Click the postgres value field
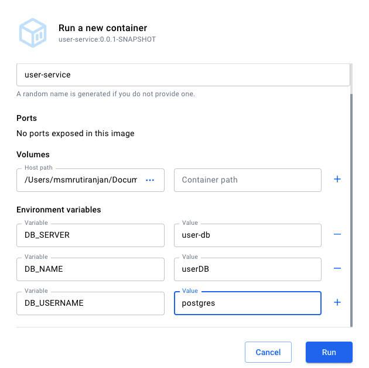The image size is (369, 368). (247, 303)
